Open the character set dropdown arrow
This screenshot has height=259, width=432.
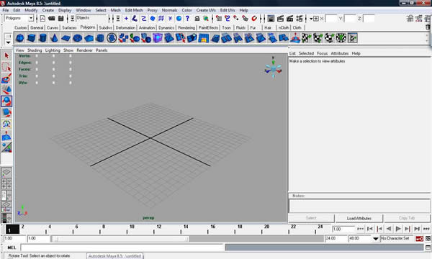point(376,239)
